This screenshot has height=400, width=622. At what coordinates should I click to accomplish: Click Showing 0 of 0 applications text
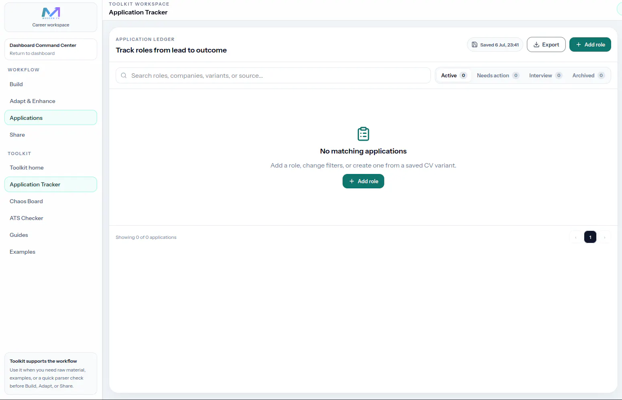146,237
